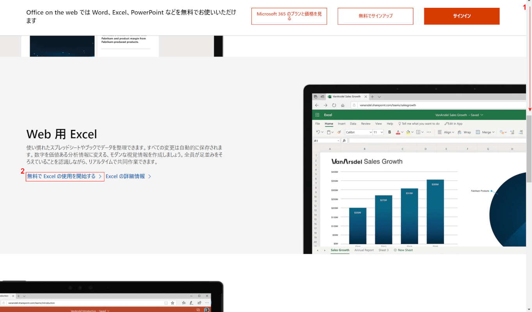Open the A1 name box dropdown
The width and height of the screenshot is (532, 312).
338,141
